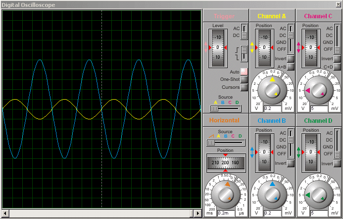Click Channel A value field showing 0.2
This screenshot has height=219, width=343.
(272, 109)
